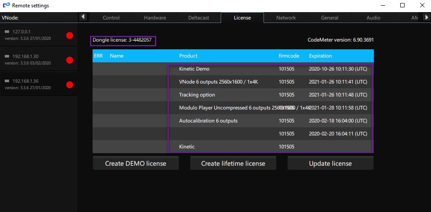This screenshot has height=212, width=431.
Task: Click the CodeMeter version 6.90.3691 text
Action: pyautogui.click(x=341, y=40)
